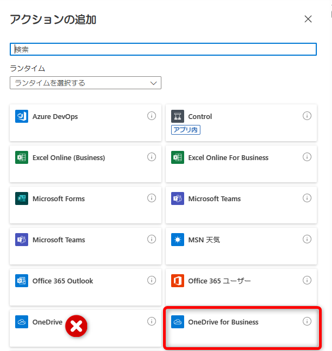This screenshot has width=332, height=351.
Task: View info for Excel Online For Business
Action: (307, 157)
